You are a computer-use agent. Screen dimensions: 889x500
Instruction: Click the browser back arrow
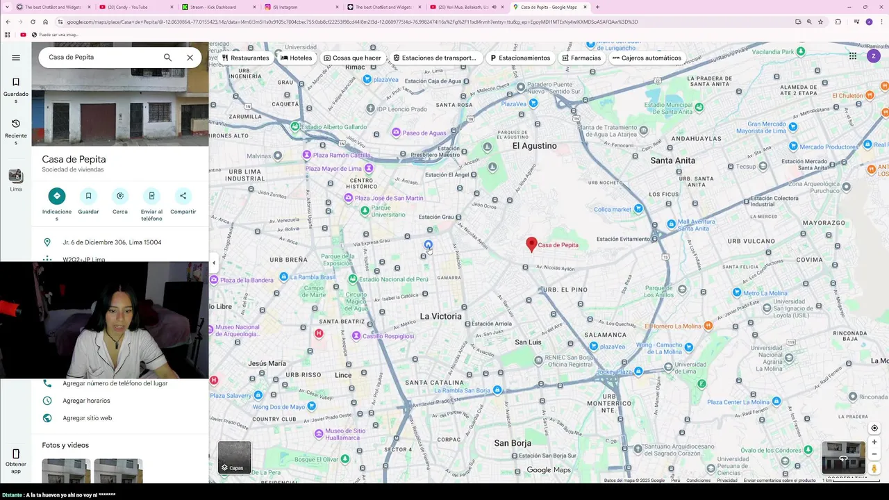pos(8,22)
